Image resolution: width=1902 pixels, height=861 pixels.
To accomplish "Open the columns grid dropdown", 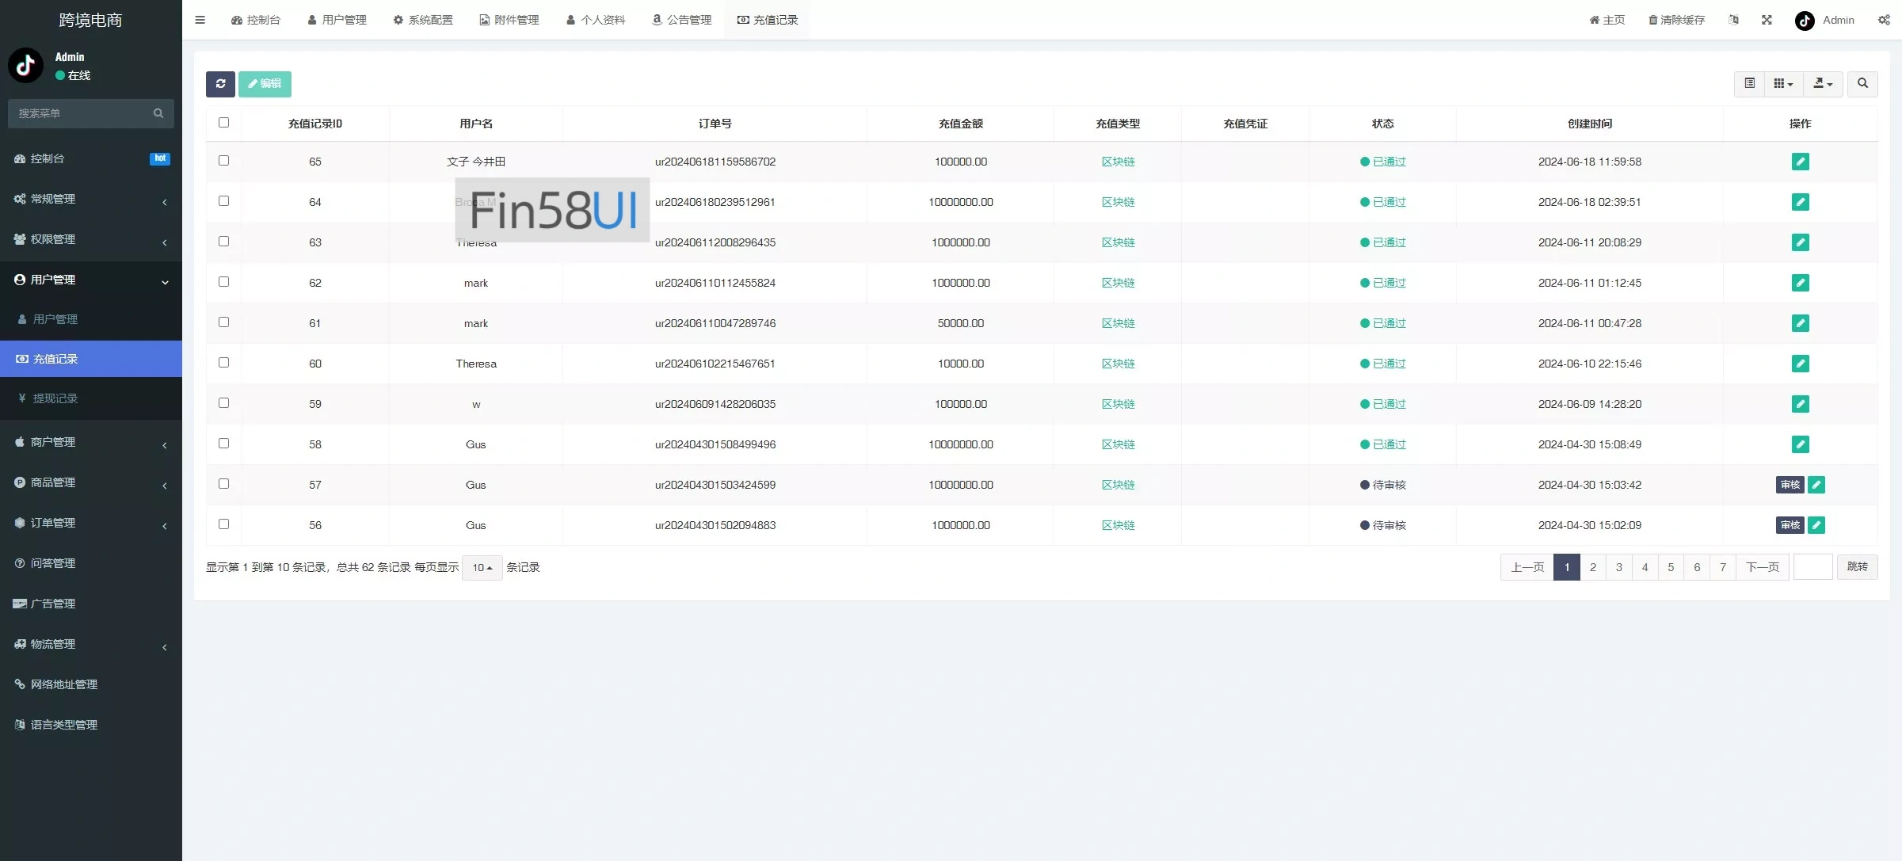I will click(x=1783, y=84).
